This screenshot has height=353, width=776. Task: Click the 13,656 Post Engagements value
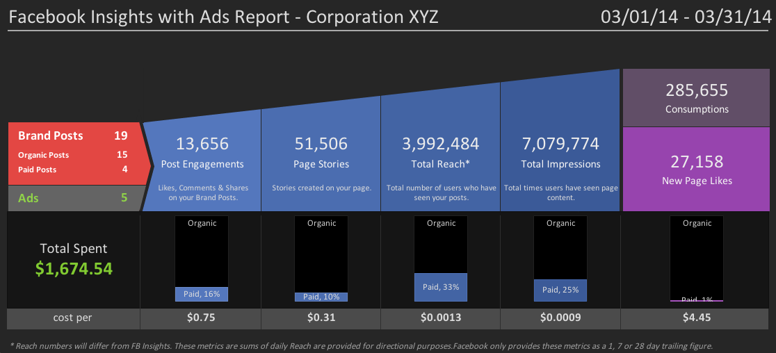pyautogui.click(x=202, y=143)
